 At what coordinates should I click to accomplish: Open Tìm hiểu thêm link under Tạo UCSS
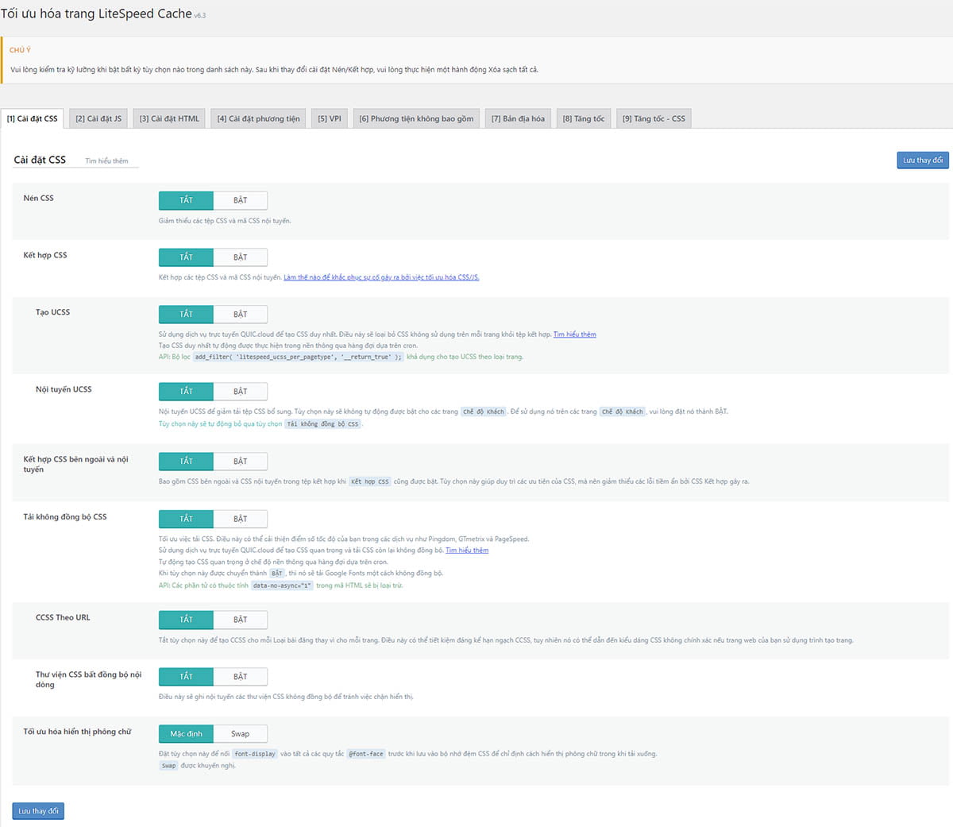(575, 334)
